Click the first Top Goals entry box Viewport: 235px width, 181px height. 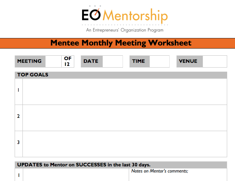125,92
